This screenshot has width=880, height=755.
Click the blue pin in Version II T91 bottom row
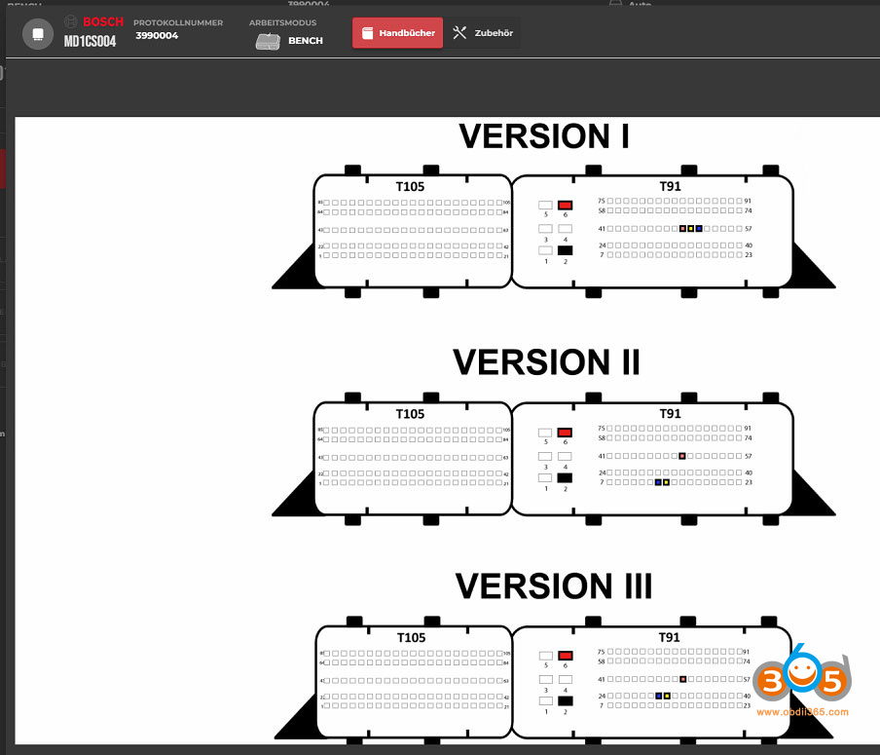coord(658,482)
